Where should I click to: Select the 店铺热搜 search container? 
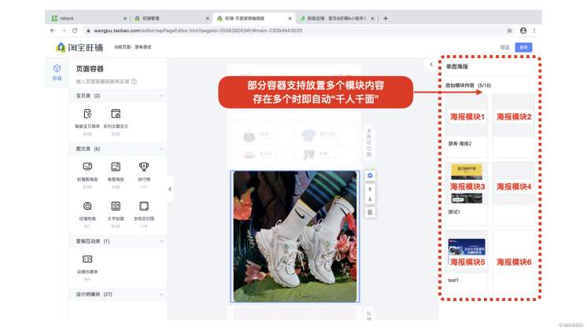[87, 206]
